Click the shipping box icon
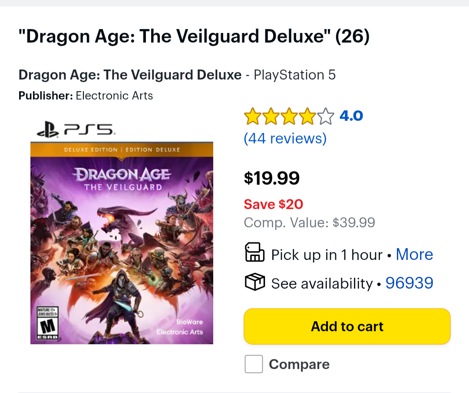The height and width of the screenshot is (393, 469). click(254, 282)
